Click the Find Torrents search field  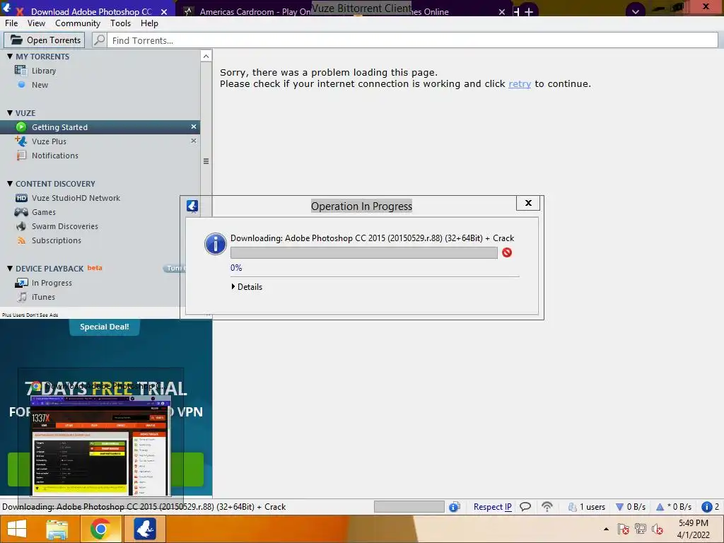[413, 40]
